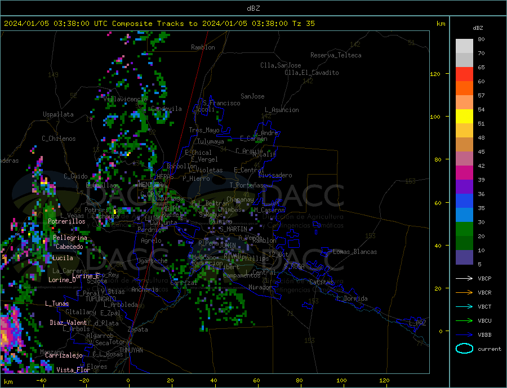This screenshot has width=507, height=388.
Task: Click the Chapanay map label
Action: click(x=240, y=199)
